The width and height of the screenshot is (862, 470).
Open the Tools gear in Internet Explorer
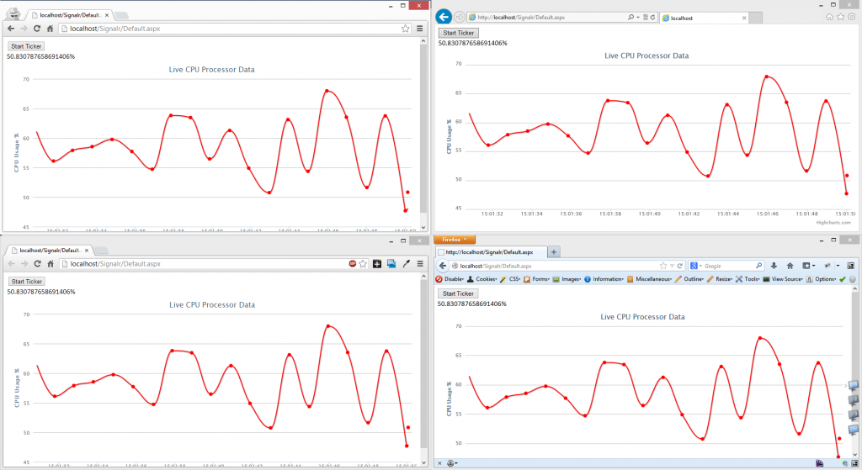[x=852, y=17]
